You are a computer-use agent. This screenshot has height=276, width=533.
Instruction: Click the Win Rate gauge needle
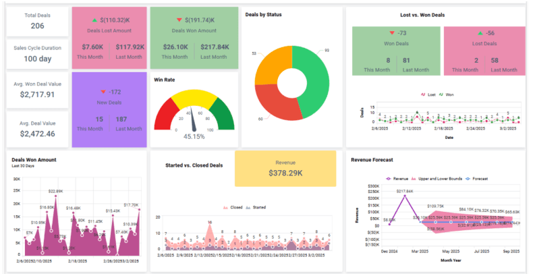193,119
